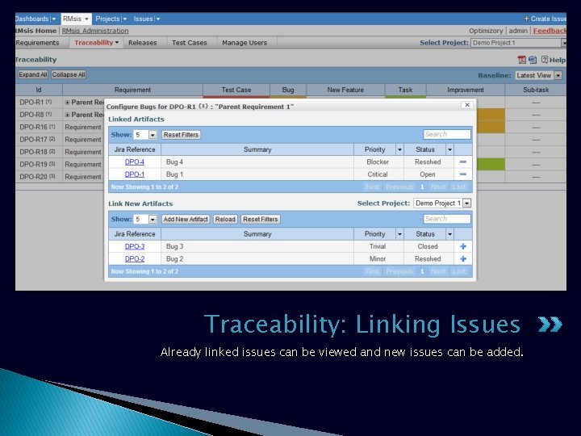Go to next slide arrows

coord(550,325)
